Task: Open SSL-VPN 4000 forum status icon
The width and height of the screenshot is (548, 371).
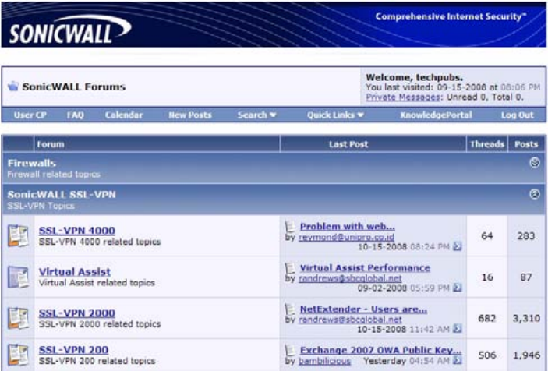Action: [x=18, y=236]
